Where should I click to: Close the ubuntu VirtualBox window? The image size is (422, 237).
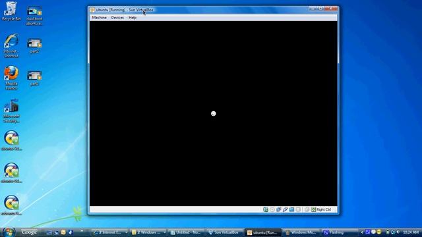click(331, 9)
